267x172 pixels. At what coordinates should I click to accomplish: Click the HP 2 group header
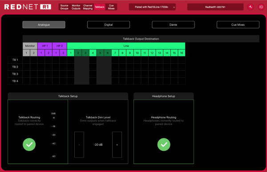[x=60, y=46]
